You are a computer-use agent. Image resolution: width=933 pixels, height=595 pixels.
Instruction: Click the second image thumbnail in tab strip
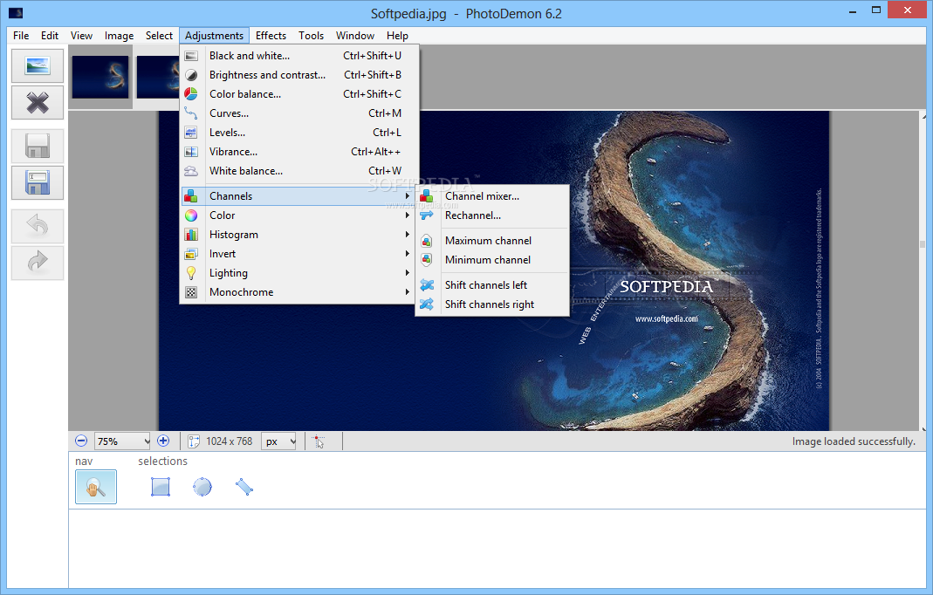(x=158, y=77)
